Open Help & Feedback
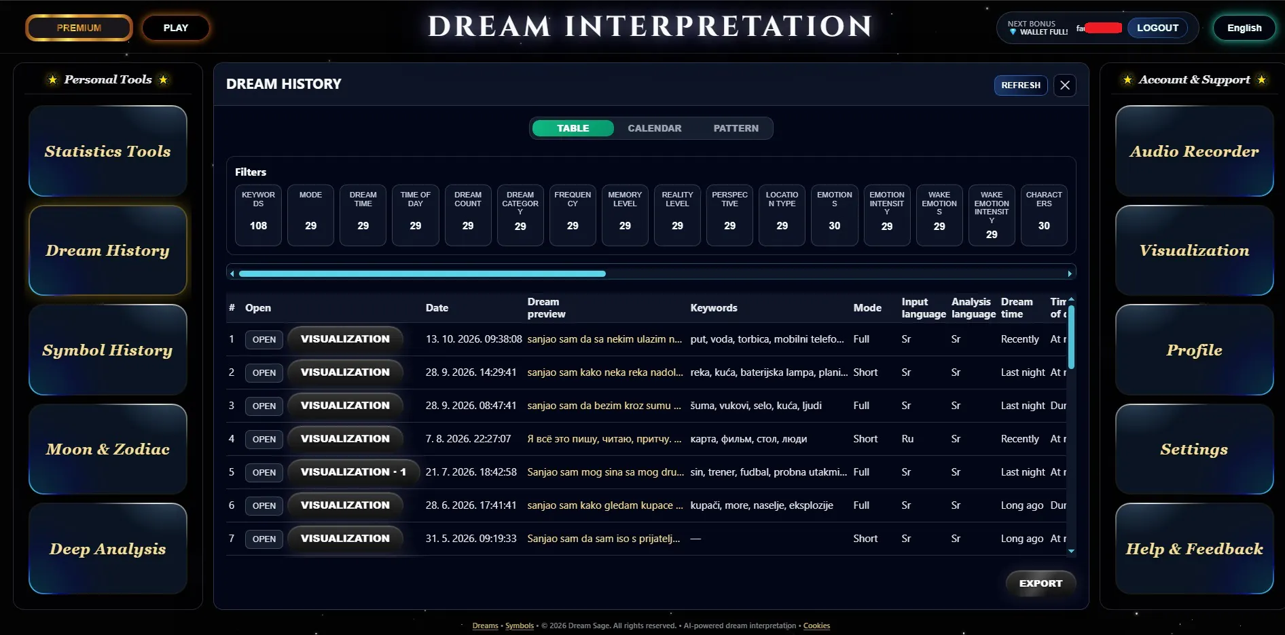This screenshot has height=635, width=1285. [x=1194, y=549]
